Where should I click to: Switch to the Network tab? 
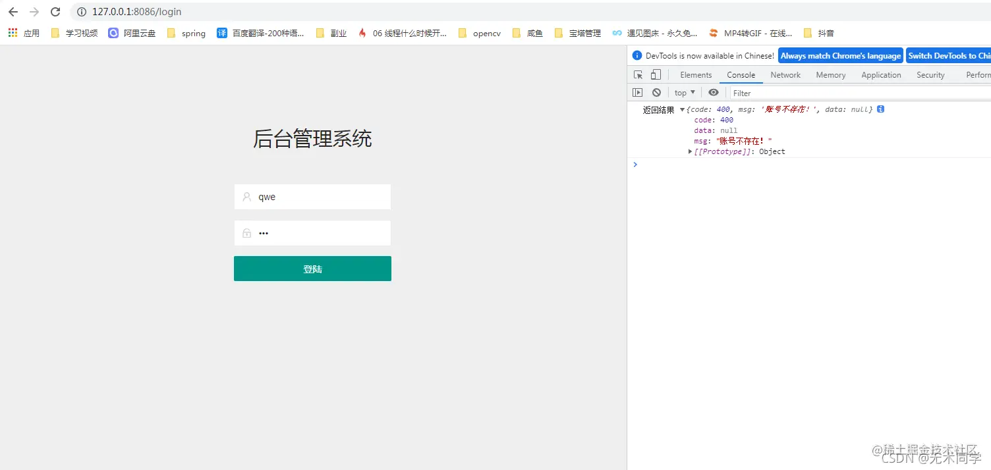click(785, 74)
